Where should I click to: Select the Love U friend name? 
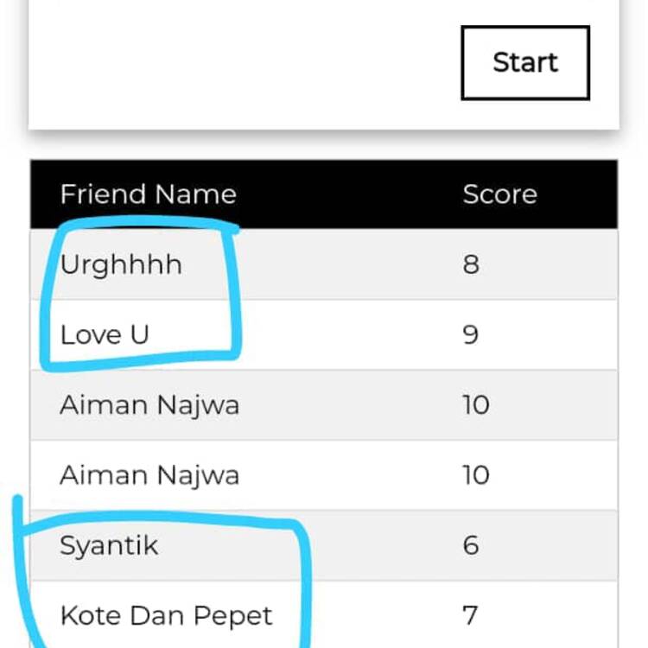(105, 334)
